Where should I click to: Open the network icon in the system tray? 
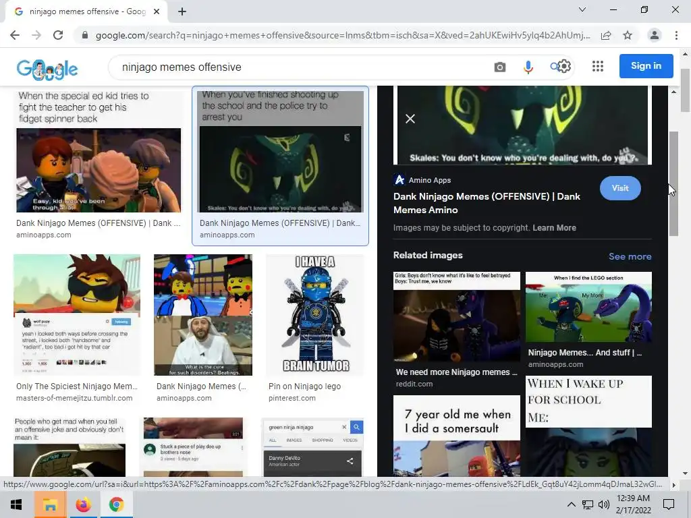(588, 505)
